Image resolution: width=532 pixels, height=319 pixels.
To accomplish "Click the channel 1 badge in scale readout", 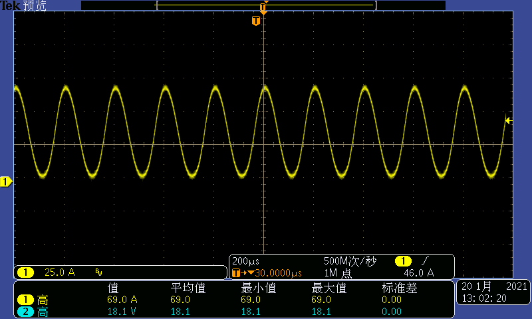I will coord(25,272).
